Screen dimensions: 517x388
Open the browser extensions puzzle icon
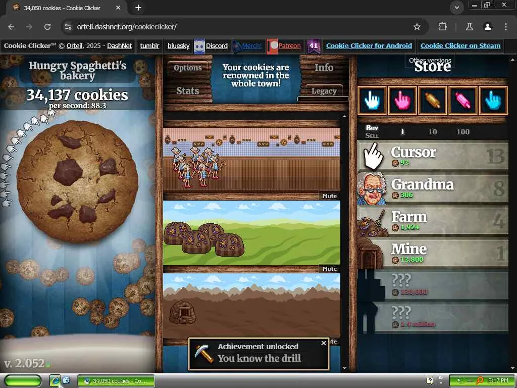(442, 27)
